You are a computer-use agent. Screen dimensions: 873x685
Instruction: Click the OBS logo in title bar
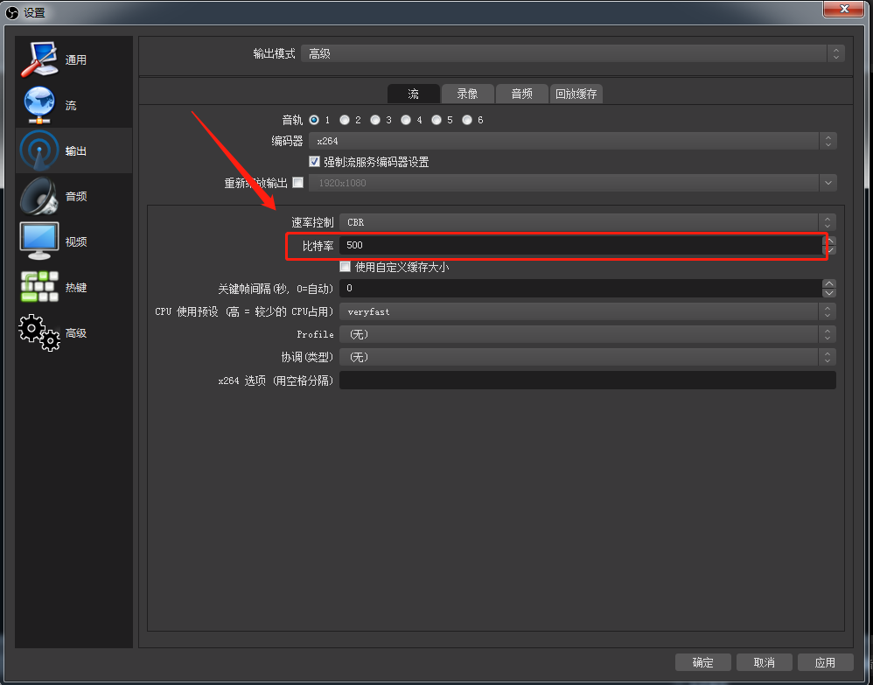tap(12, 12)
